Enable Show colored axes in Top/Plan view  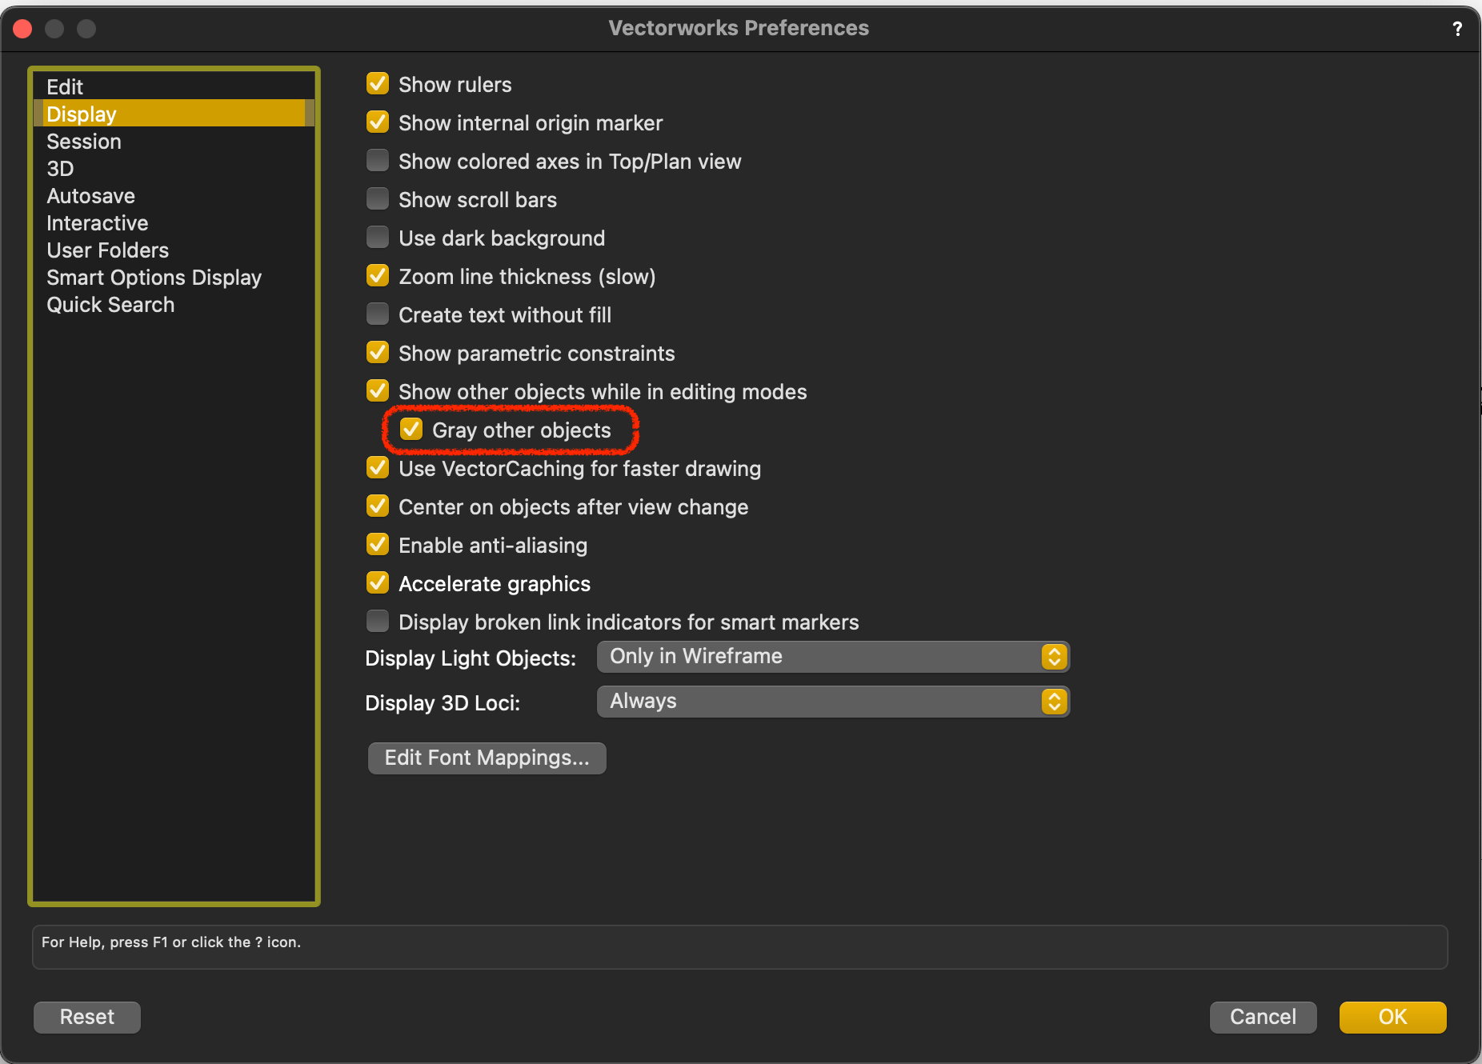point(378,161)
